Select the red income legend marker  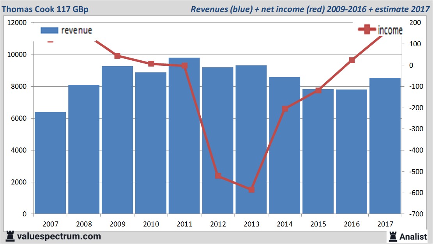[367, 29]
